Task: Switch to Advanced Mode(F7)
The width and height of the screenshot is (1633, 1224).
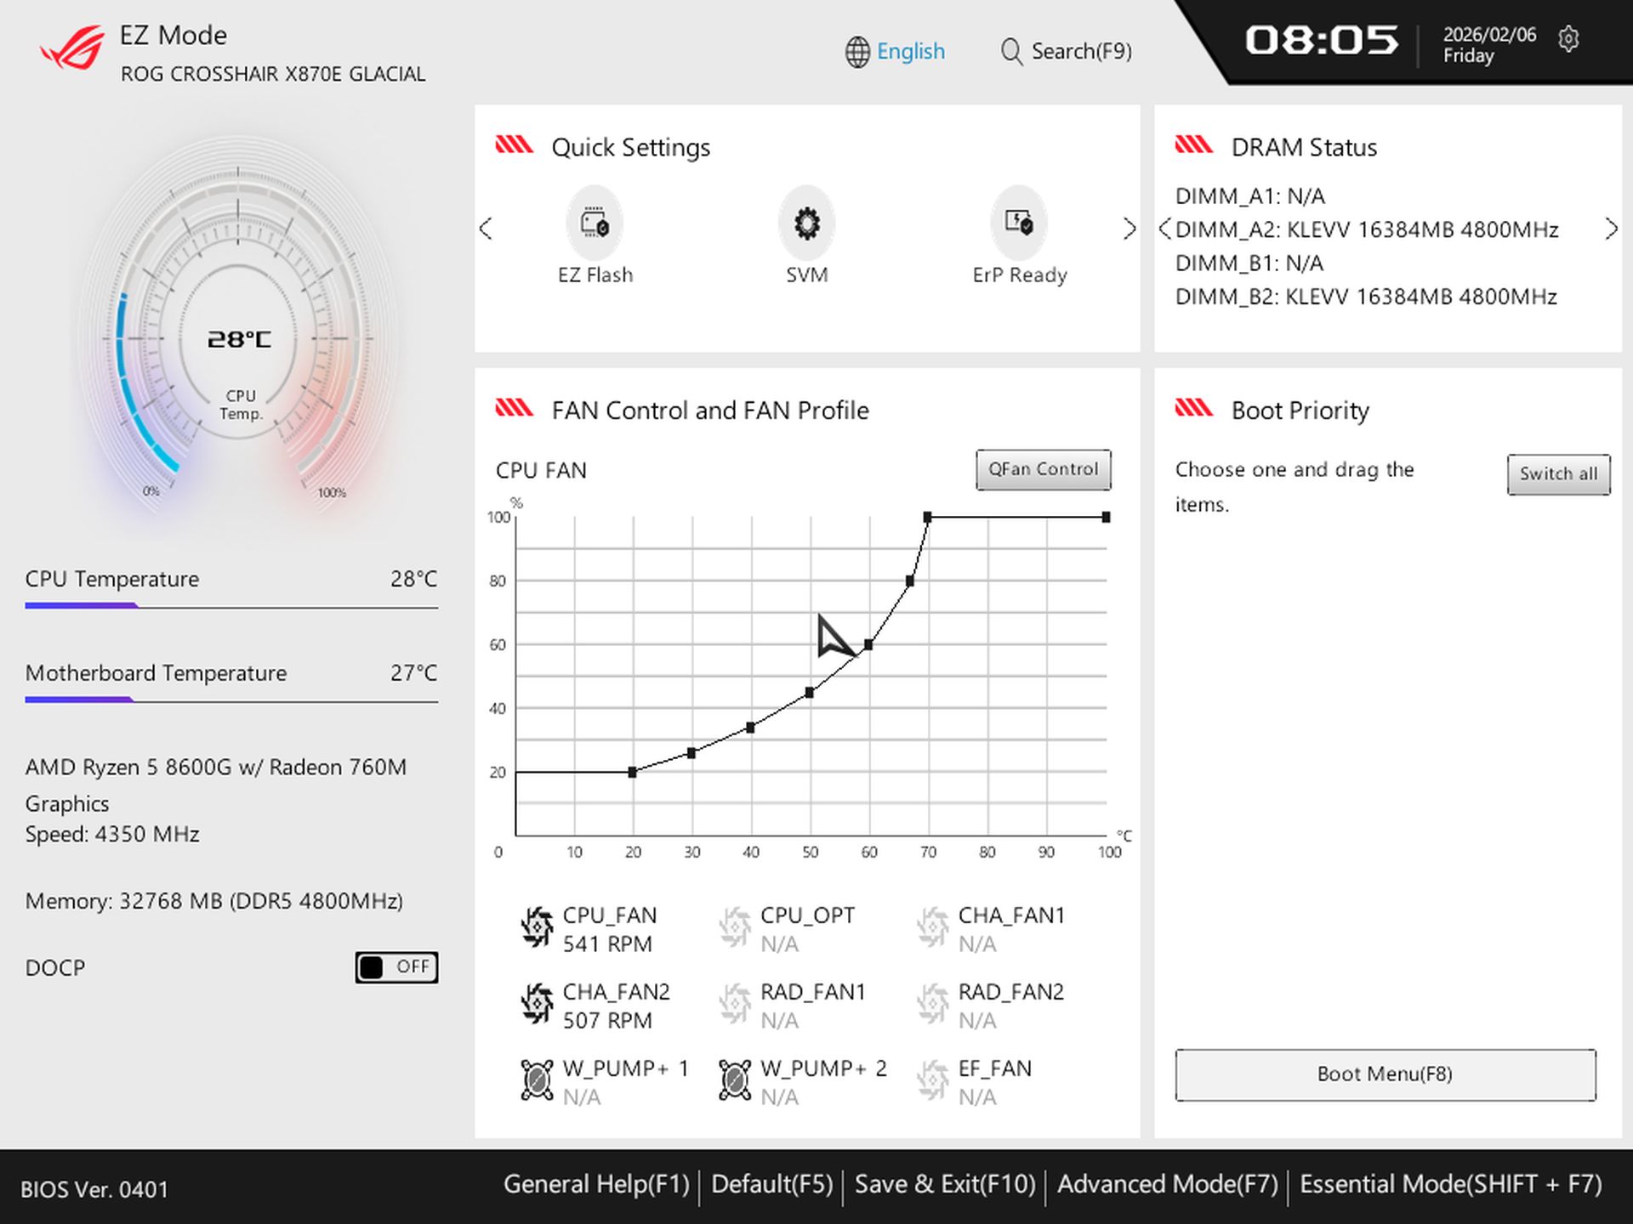Action: [x=1167, y=1184]
